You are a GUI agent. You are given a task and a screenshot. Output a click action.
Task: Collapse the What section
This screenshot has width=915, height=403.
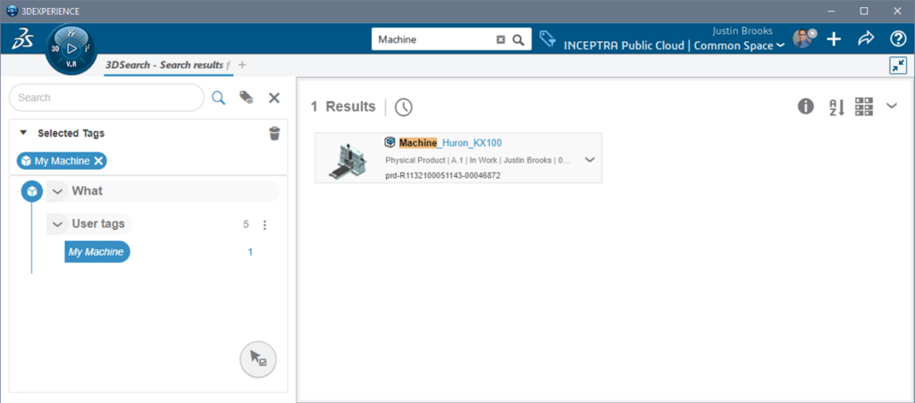coord(57,191)
